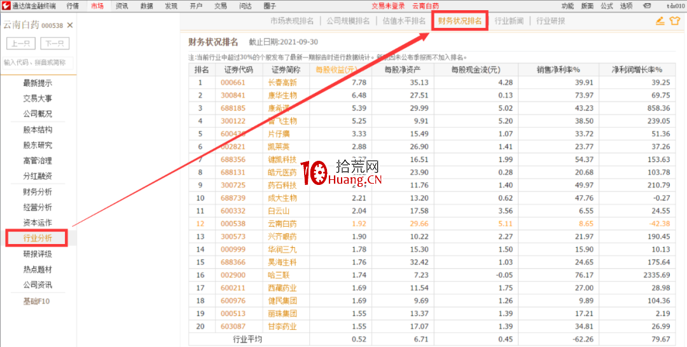This screenshot has width=687, height=347.
Task: Click the shirt skin theme icon
Action: tap(675, 20)
